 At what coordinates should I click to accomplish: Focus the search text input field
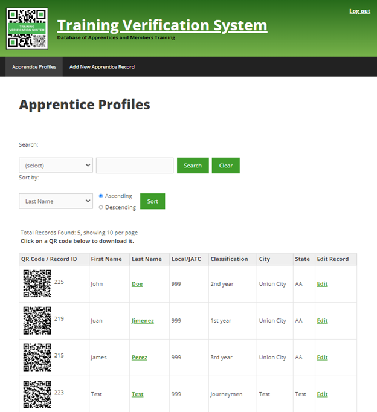tap(134, 166)
